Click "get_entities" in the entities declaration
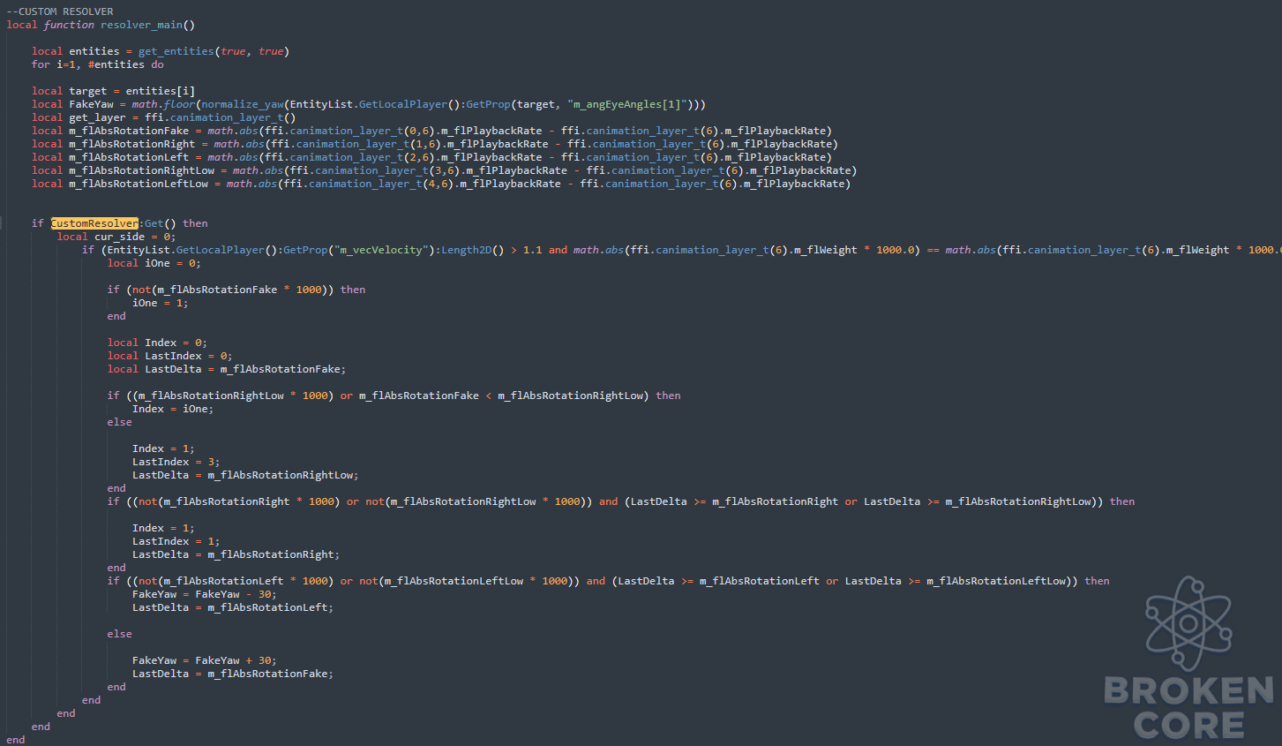 [176, 51]
